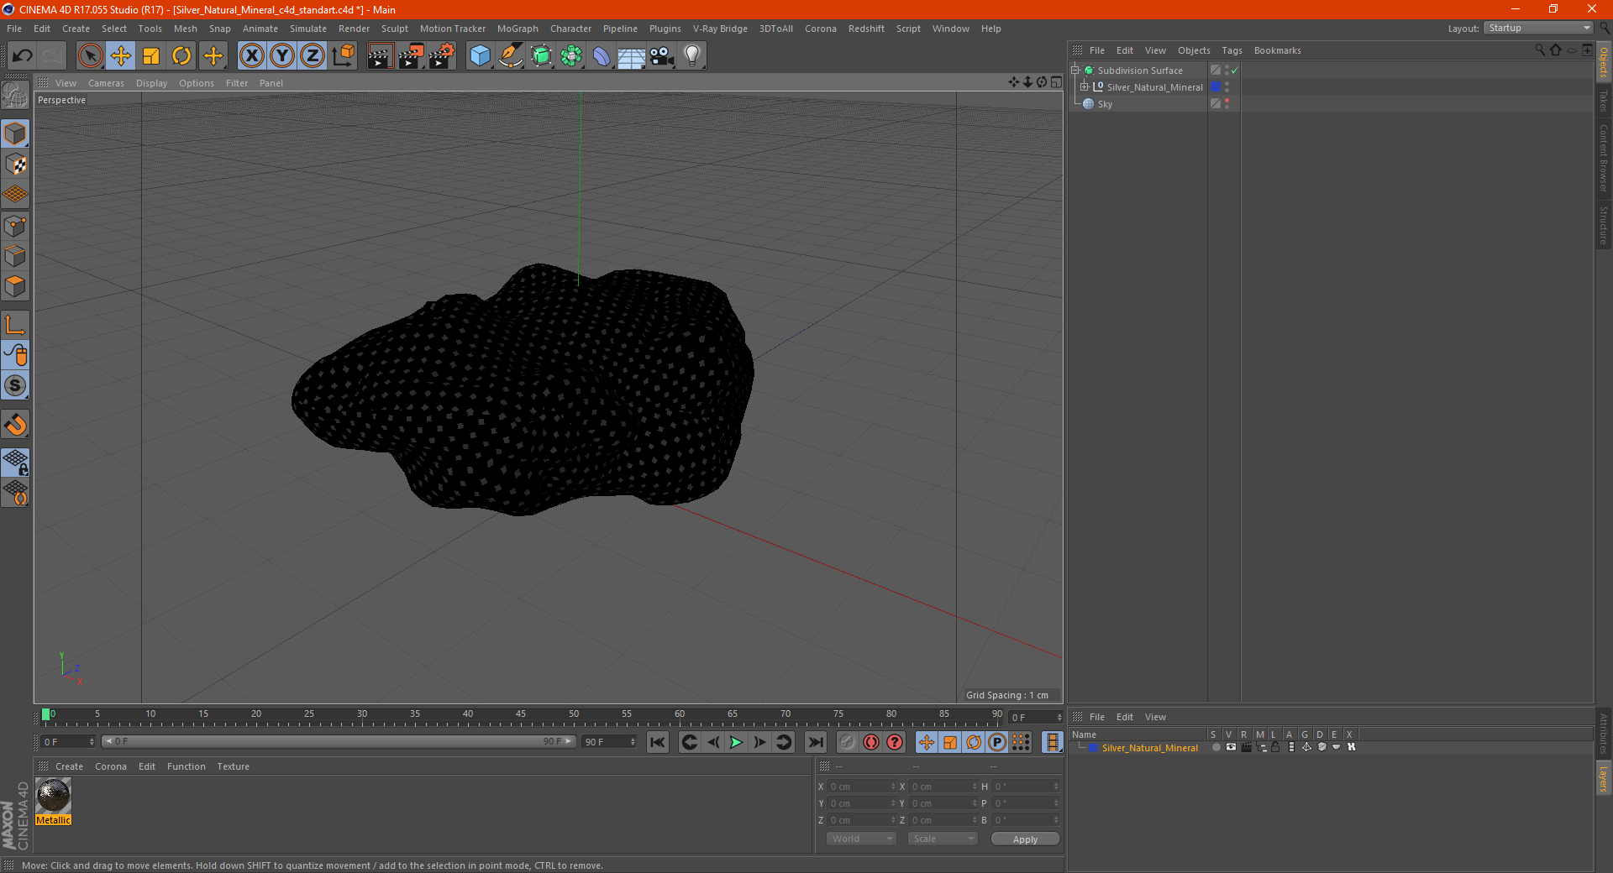Image resolution: width=1613 pixels, height=873 pixels.
Task: Open the Spline pen tool
Action: click(x=510, y=56)
